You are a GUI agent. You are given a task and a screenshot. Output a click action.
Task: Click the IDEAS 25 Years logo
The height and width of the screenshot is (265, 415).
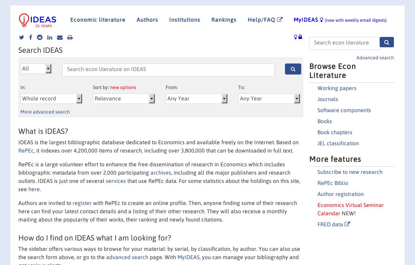tap(37, 21)
